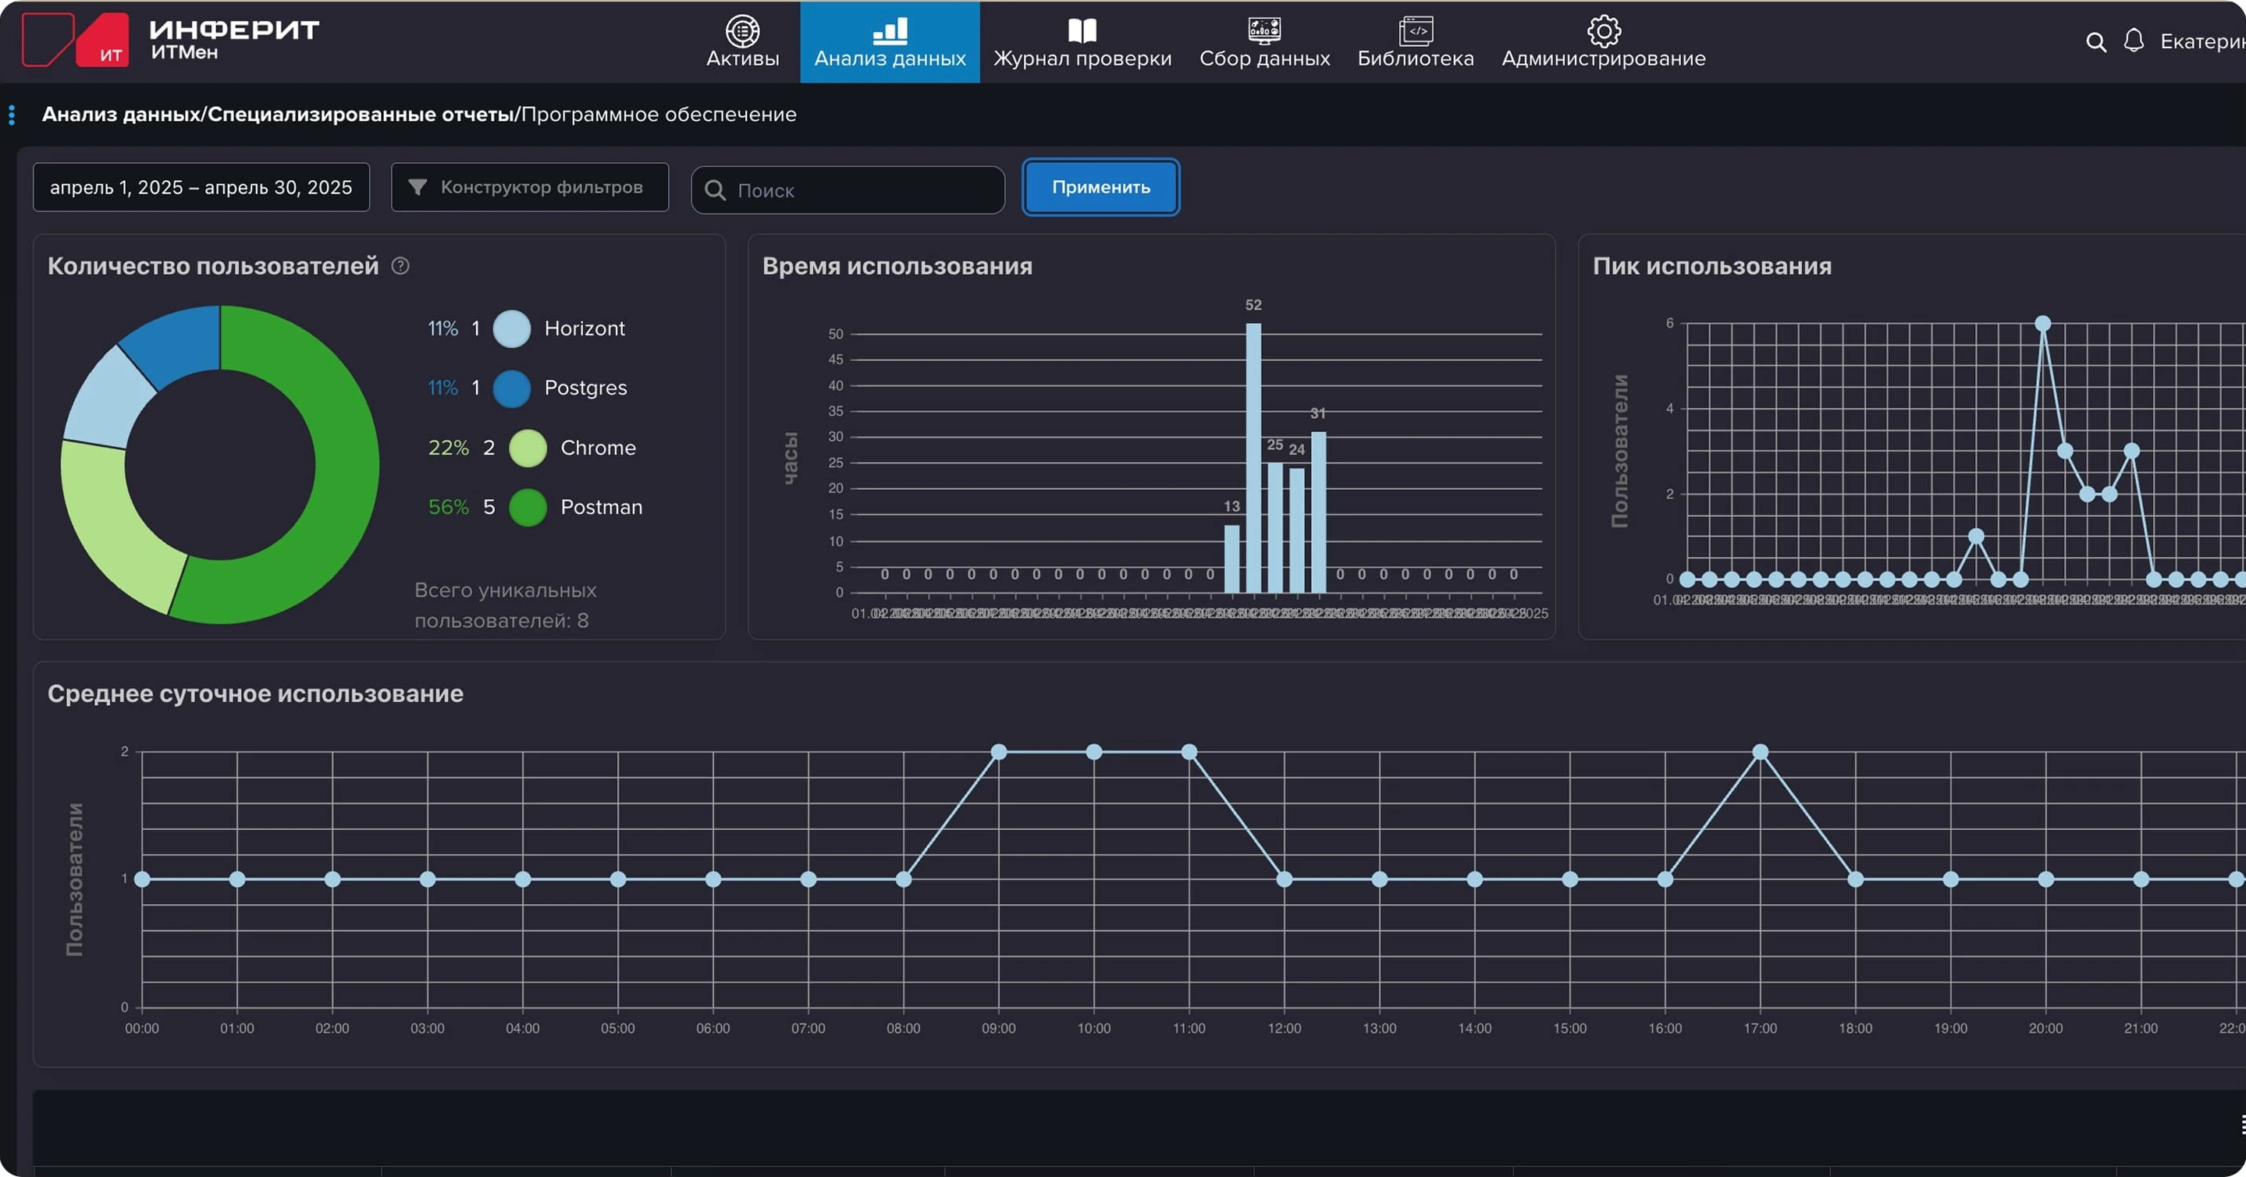Screen dimensions: 2246x1177
Task: Toggle Chrome legend entry
Action: point(596,448)
